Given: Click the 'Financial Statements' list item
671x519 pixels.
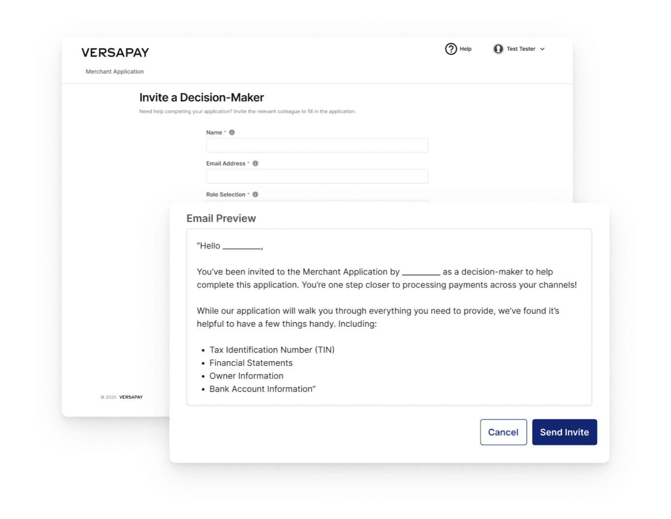Looking at the screenshot, I should 251,363.
